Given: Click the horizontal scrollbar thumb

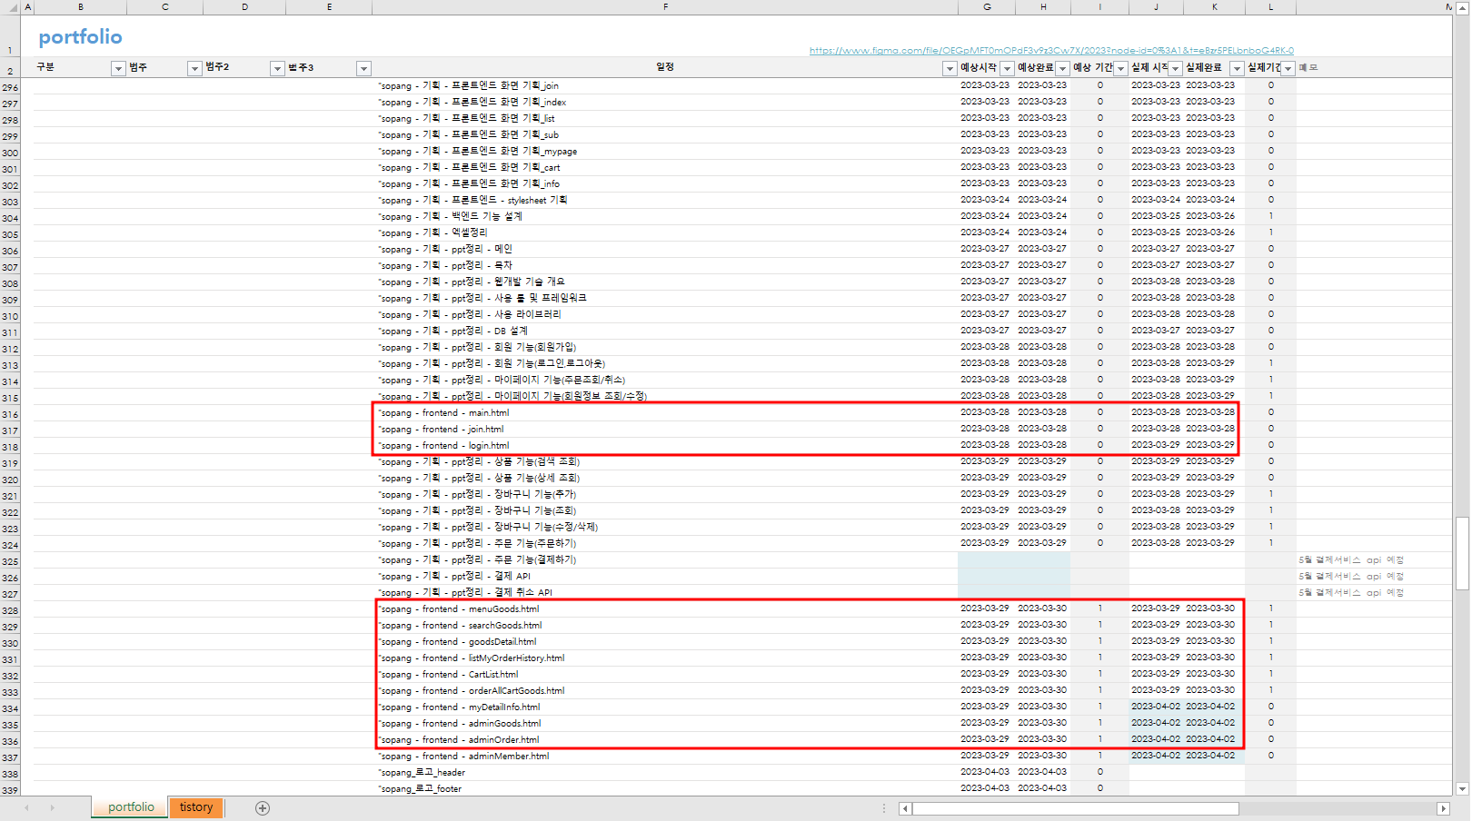Looking at the screenshot, I should coord(1076,808).
